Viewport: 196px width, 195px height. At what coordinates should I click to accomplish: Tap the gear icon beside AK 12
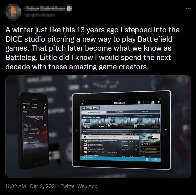pyautogui.click(x=44, y=112)
